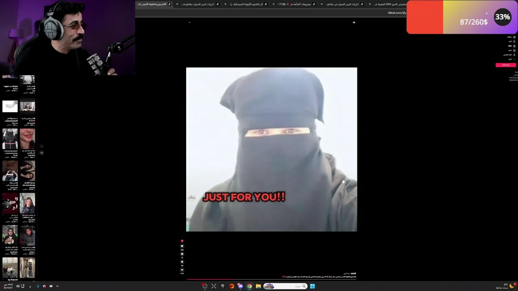Close the tab فيديوهات أنشأها مار
This screenshot has height=291, width=518.
click(274, 4)
